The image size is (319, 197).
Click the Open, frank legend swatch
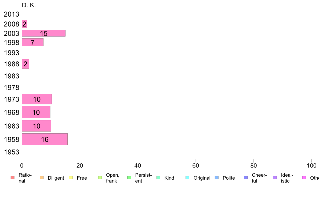(x=100, y=178)
